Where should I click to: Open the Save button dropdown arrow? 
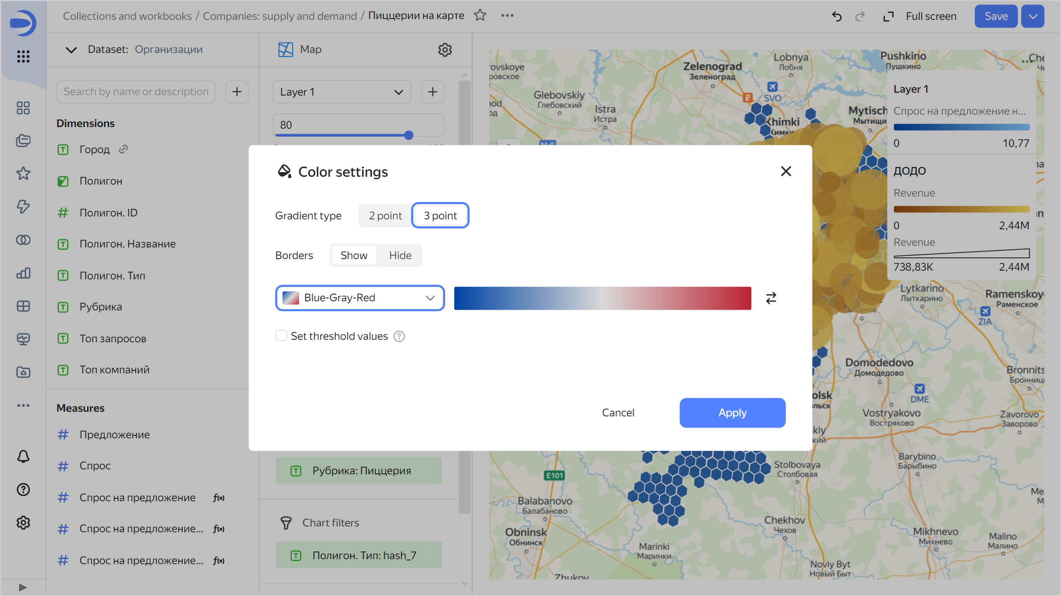(1032, 17)
